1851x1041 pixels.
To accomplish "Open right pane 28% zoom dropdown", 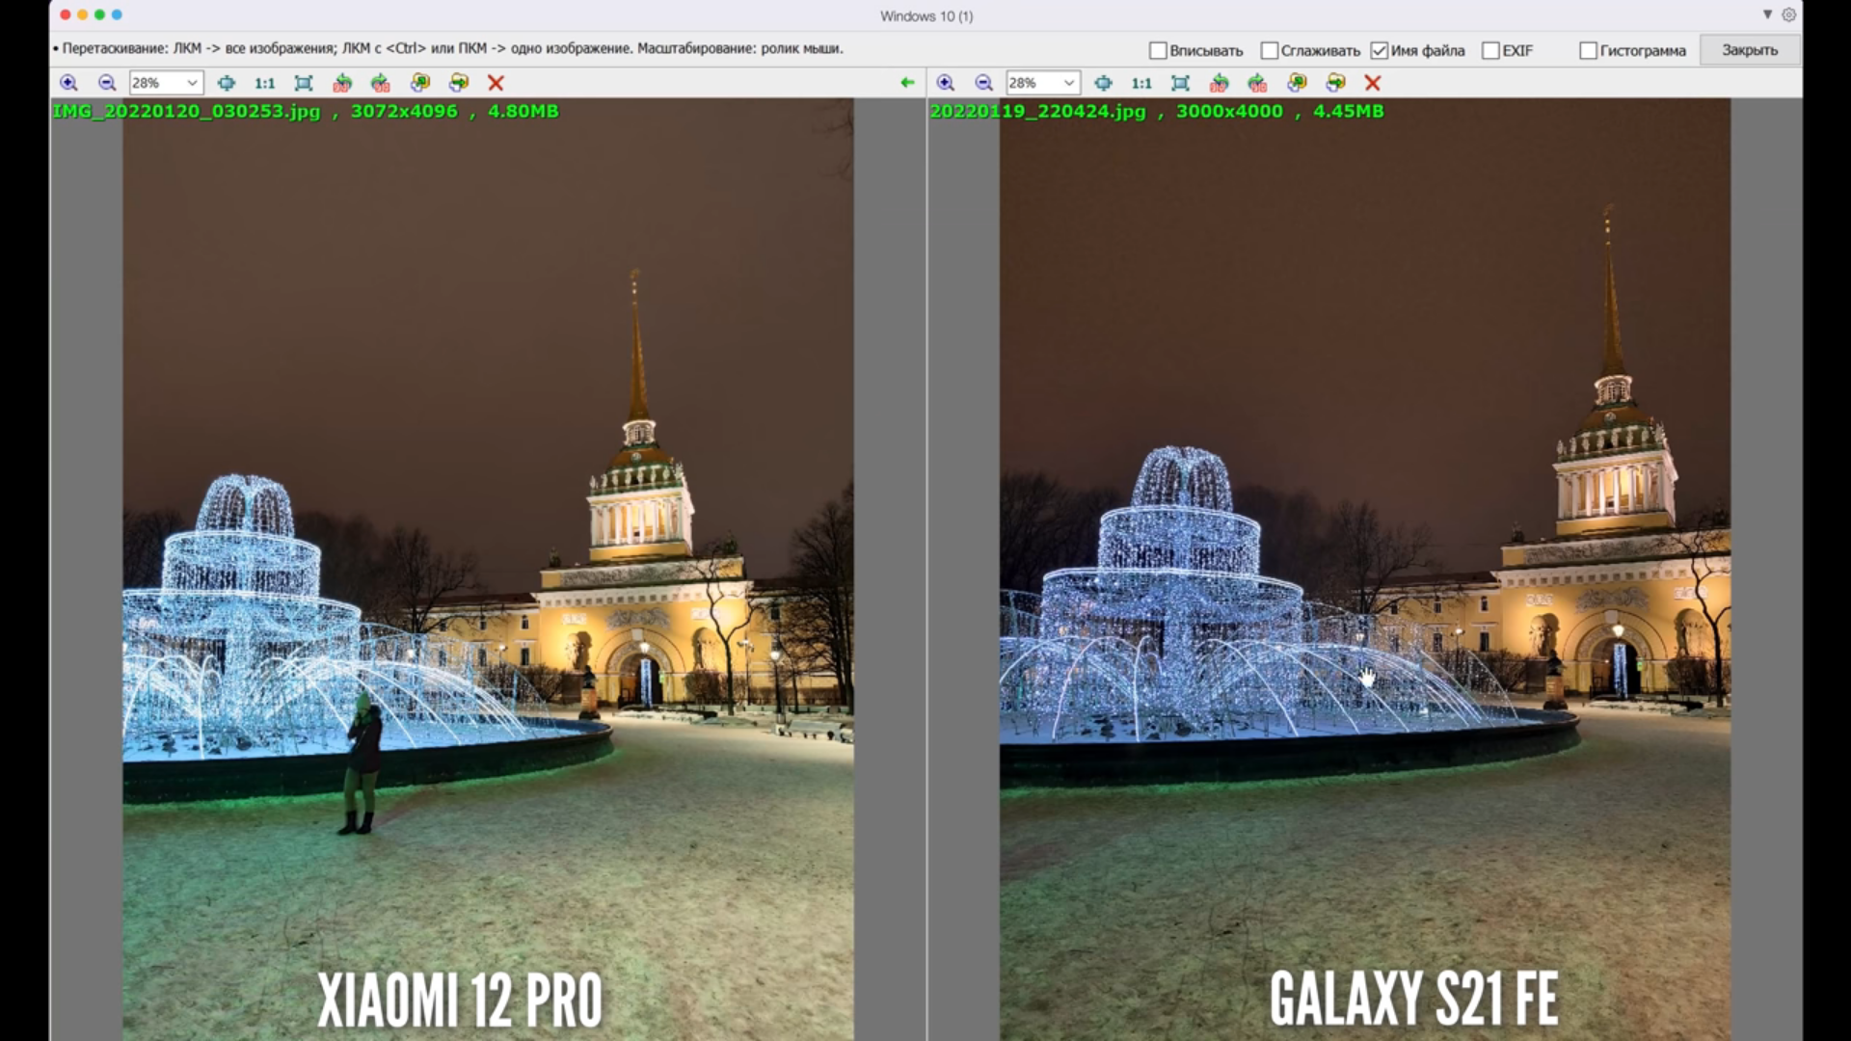I will (1068, 83).
